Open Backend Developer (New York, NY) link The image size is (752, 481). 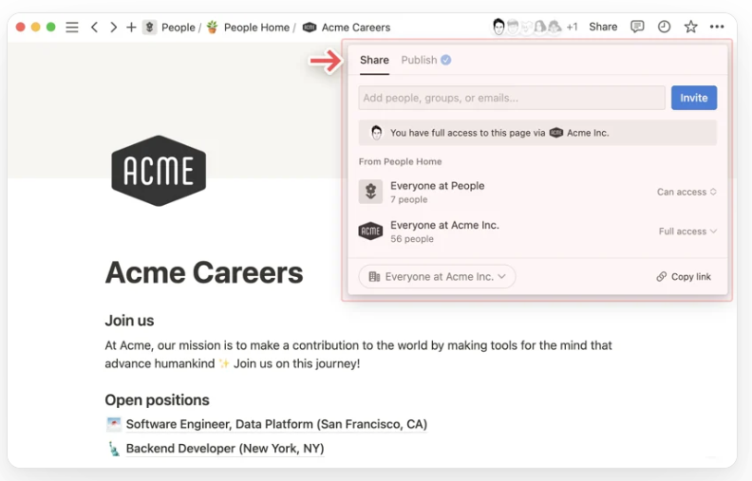coord(225,449)
